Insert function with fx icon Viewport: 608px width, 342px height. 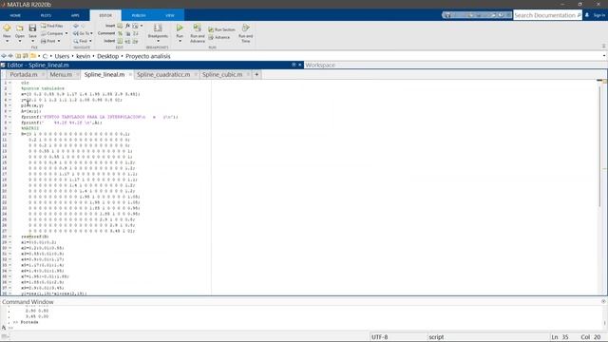click(x=127, y=26)
